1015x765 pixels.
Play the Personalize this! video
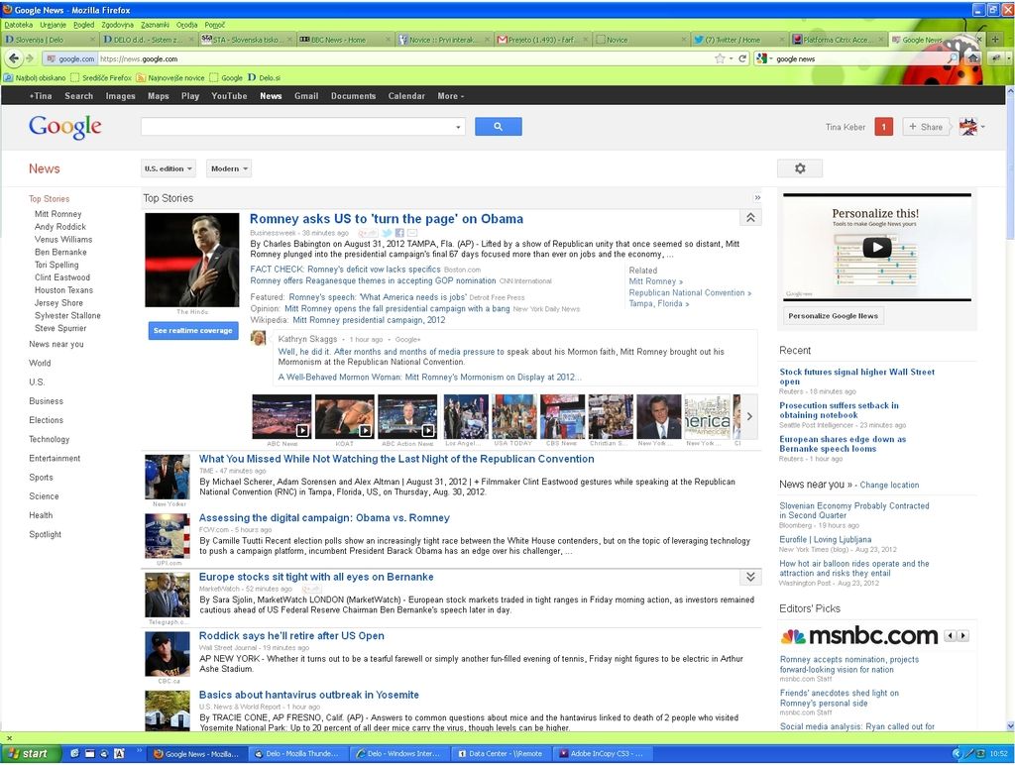877,247
